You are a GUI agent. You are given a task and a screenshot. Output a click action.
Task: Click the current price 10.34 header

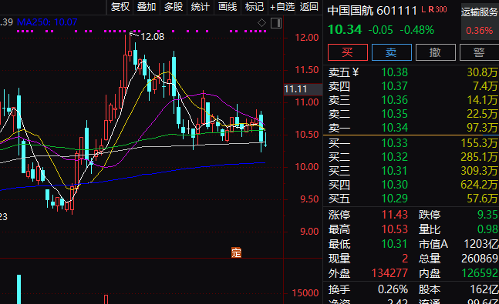(345, 30)
